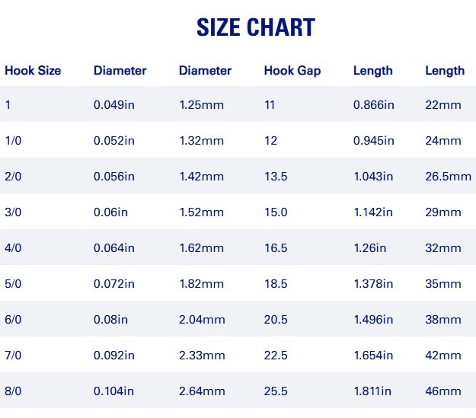Select the Hook Size column header
476x418 pixels.
coord(33,70)
